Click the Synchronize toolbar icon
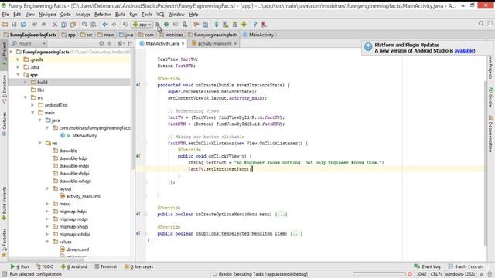Image resolution: width=495 pixels, height=278 pixels. tap(23, 24)
